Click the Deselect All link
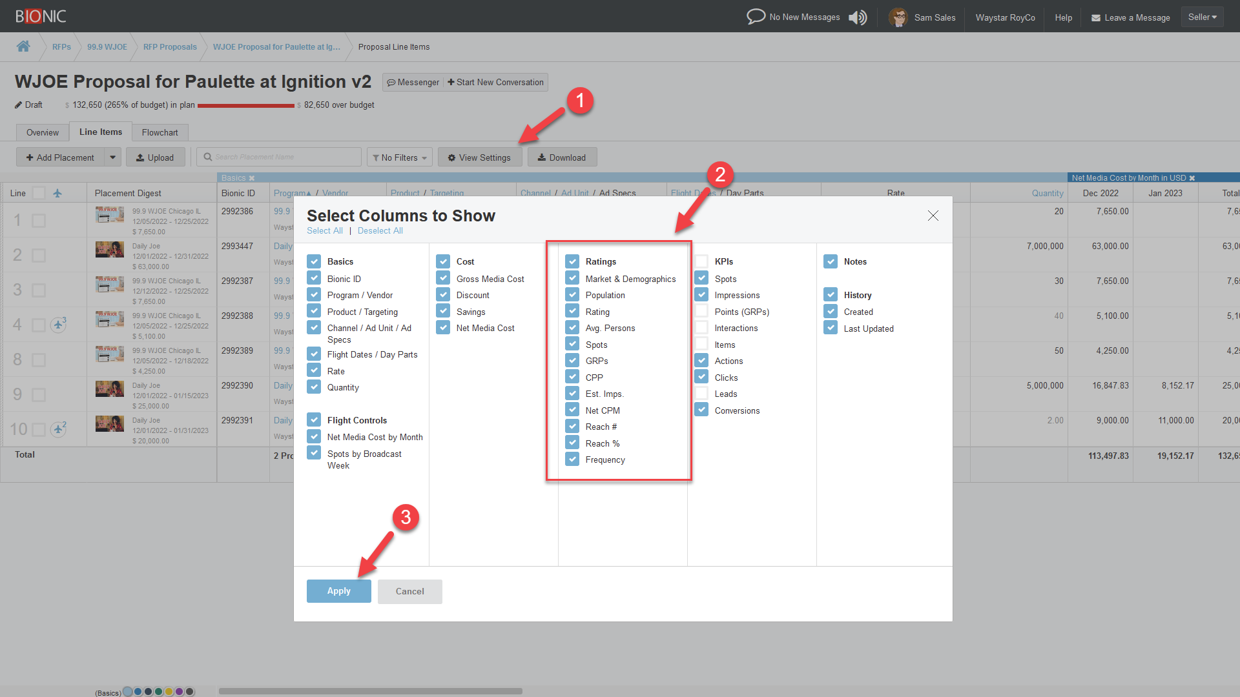Screen dimensions: 1240x697 click(x=380, y=230)
